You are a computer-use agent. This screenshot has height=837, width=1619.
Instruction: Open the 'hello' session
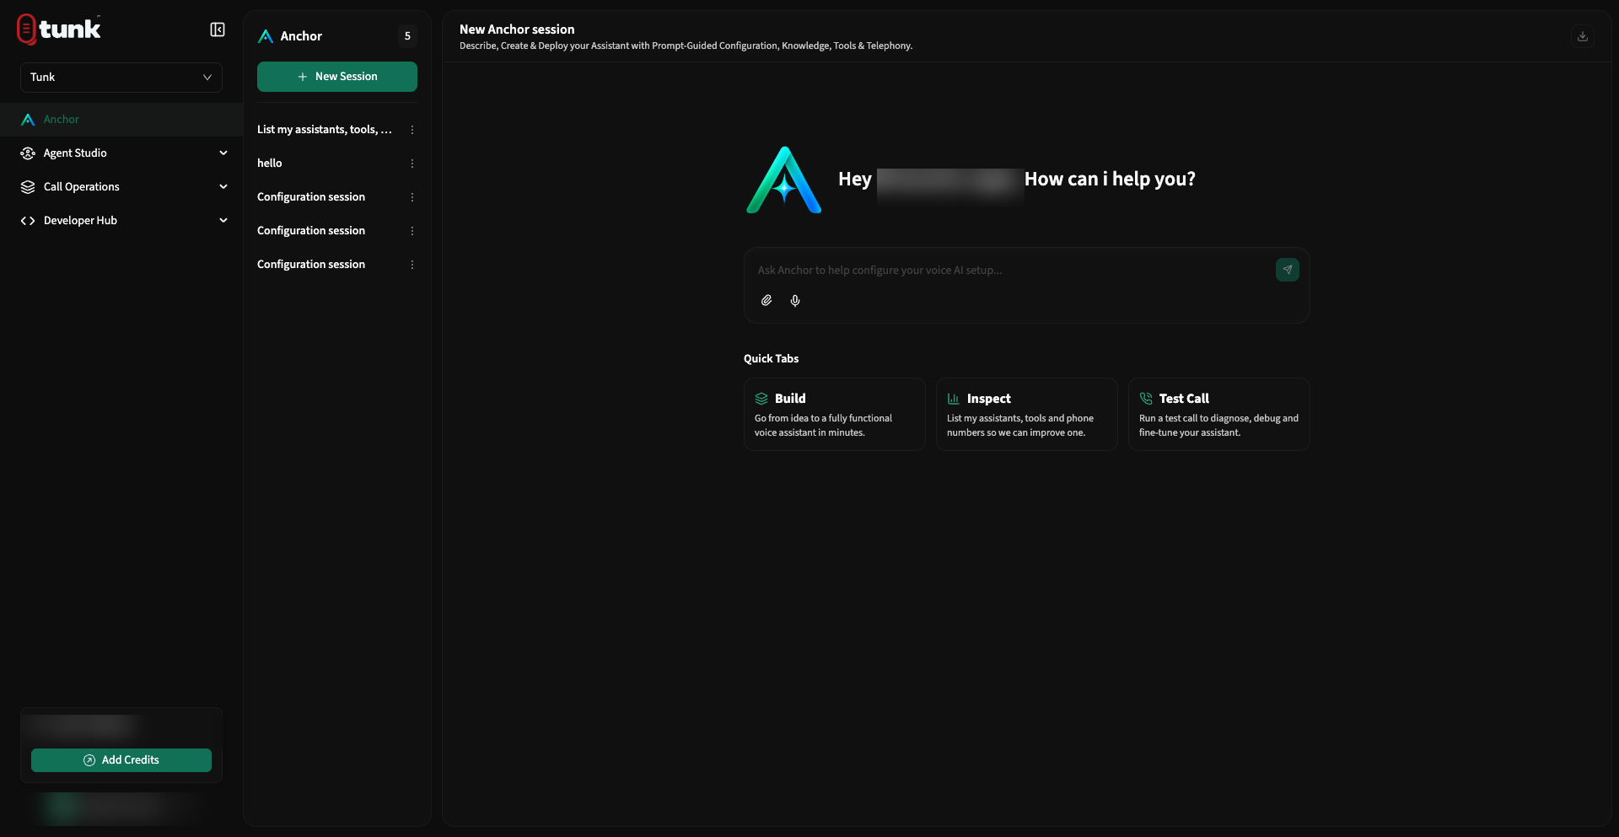coord(270,164)
